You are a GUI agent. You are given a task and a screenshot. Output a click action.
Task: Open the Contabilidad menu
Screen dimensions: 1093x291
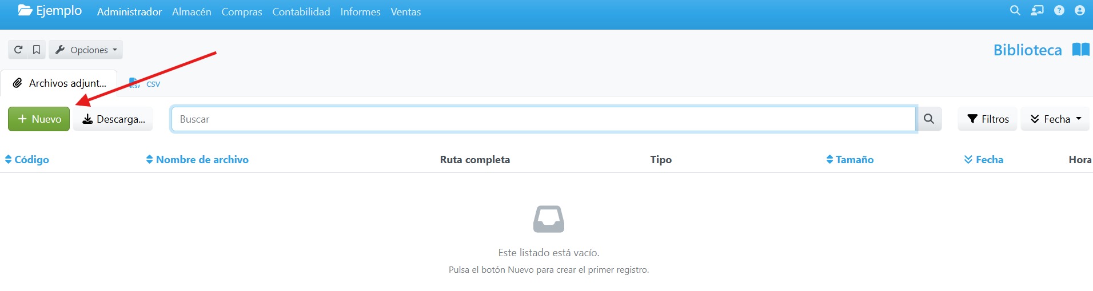click(x=301, y=11)
